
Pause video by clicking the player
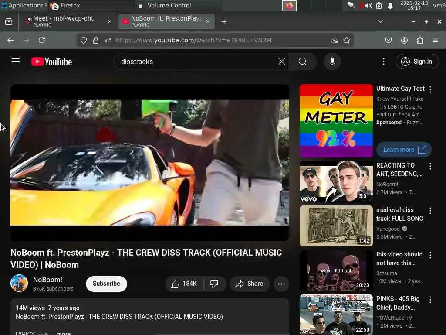[x=150, y=162]
